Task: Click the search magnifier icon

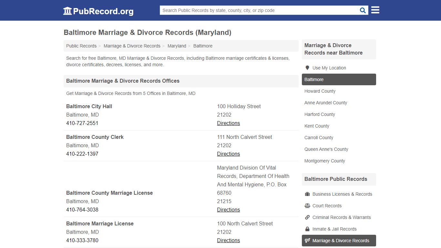Action: [363, 10]
